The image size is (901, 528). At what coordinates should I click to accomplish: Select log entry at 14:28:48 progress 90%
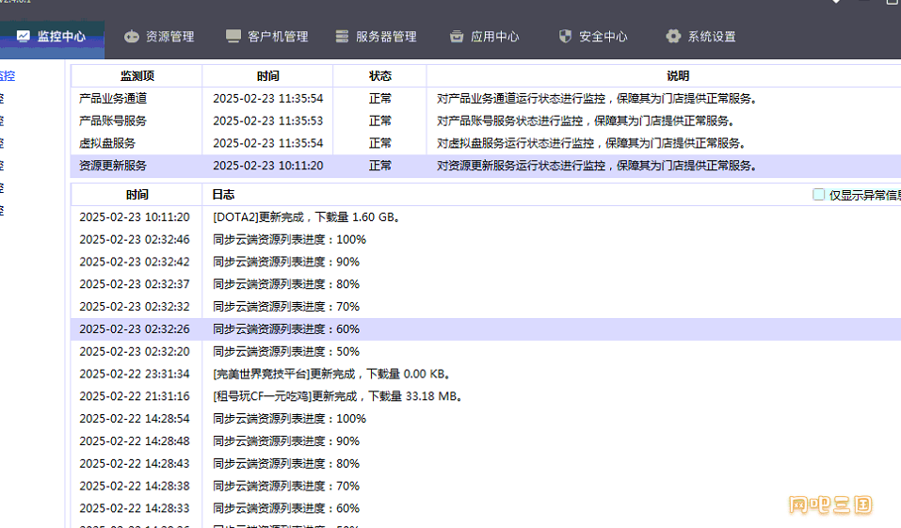click(486, 441)
